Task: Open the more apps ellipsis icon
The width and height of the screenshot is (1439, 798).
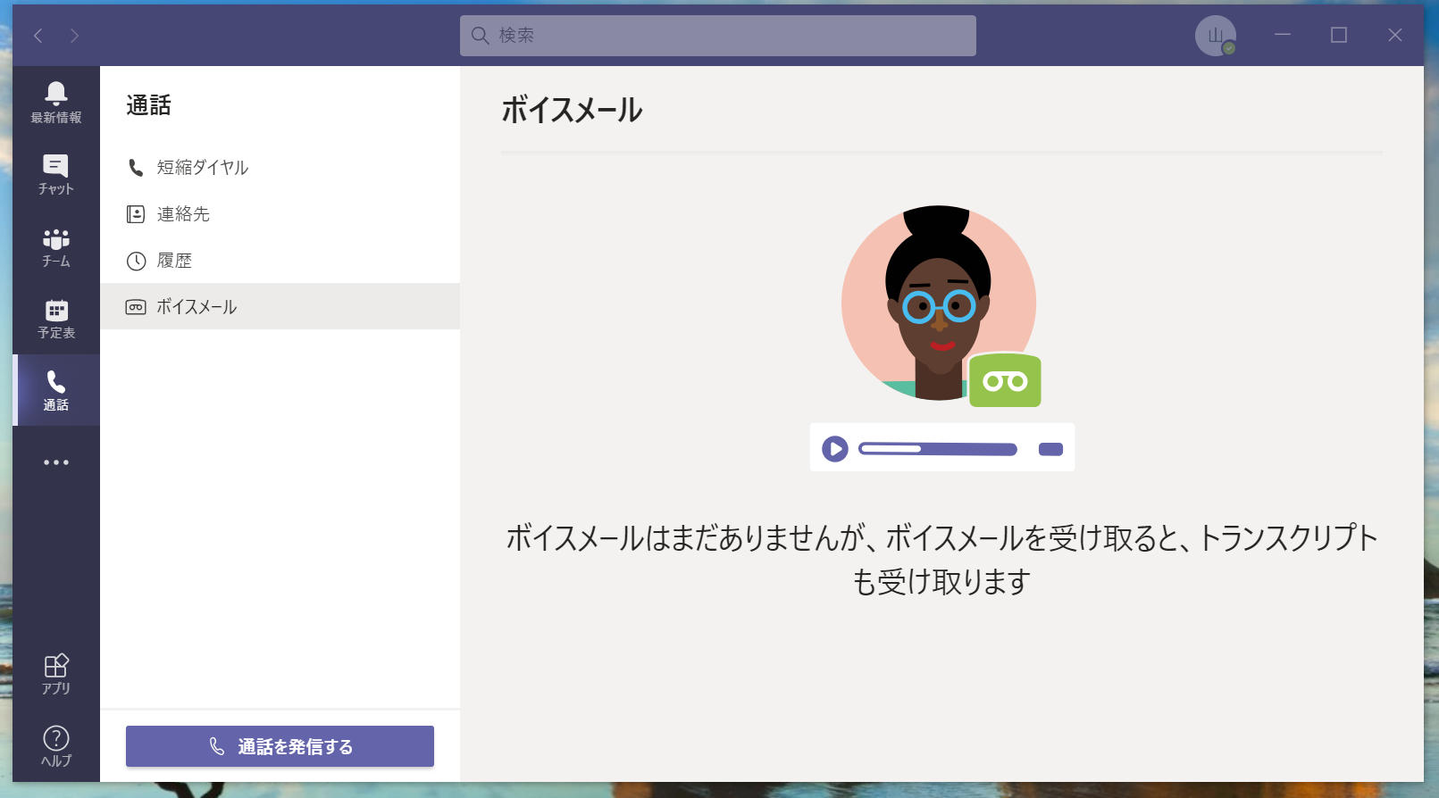Action: point(55,462)
